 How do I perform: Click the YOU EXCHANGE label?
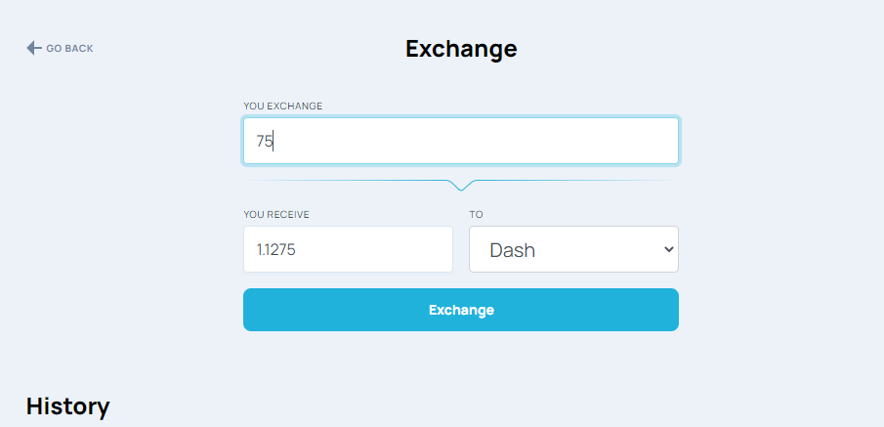coord(283,106)
